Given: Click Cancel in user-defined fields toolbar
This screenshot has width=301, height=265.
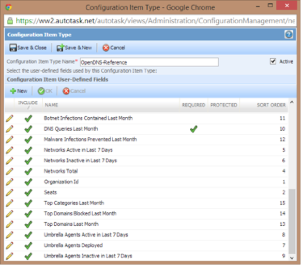Looking at the screenshot, I should [74, 91].
